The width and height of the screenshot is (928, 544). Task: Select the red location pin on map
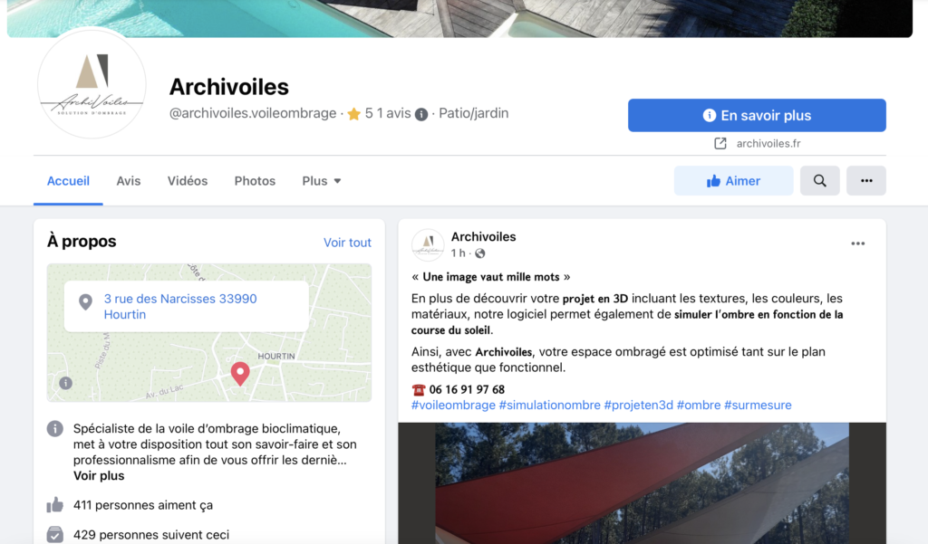coord(240,374)
